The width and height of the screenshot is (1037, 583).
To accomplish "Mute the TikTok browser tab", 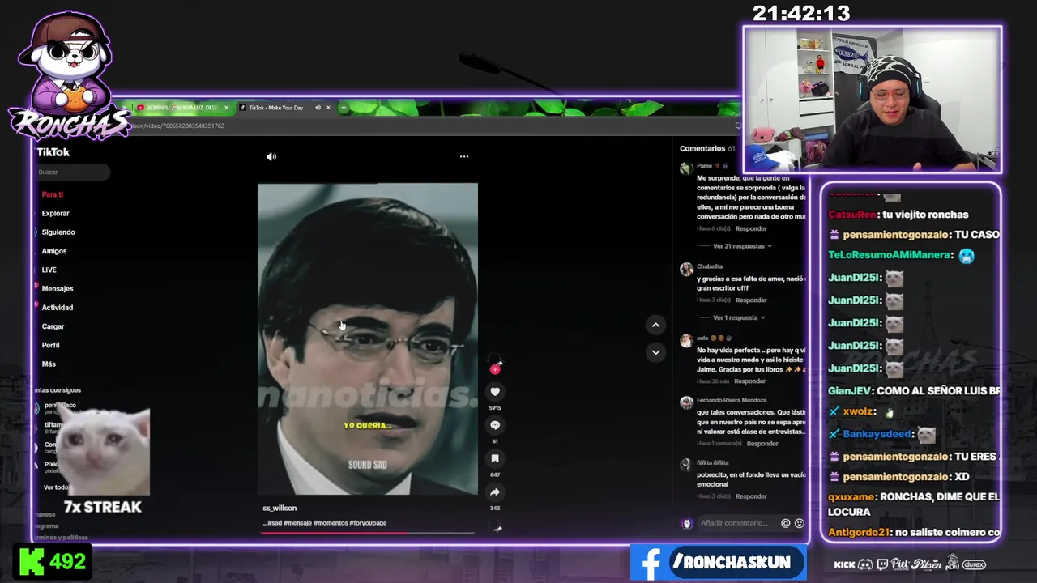I will 318,108.
